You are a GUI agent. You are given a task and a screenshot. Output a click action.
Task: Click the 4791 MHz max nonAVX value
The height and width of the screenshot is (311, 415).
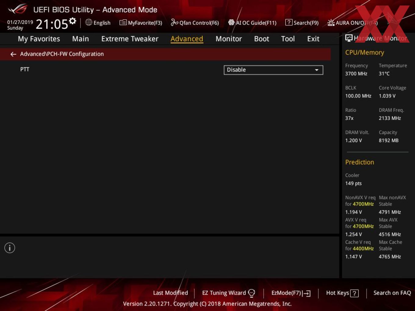tap(390, 212)
